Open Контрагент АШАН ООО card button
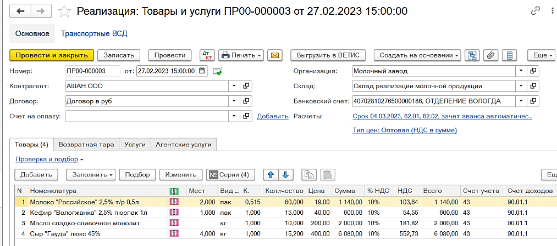Image resolution: width=557 pixels, height=246 pixels. pos(246,86)
